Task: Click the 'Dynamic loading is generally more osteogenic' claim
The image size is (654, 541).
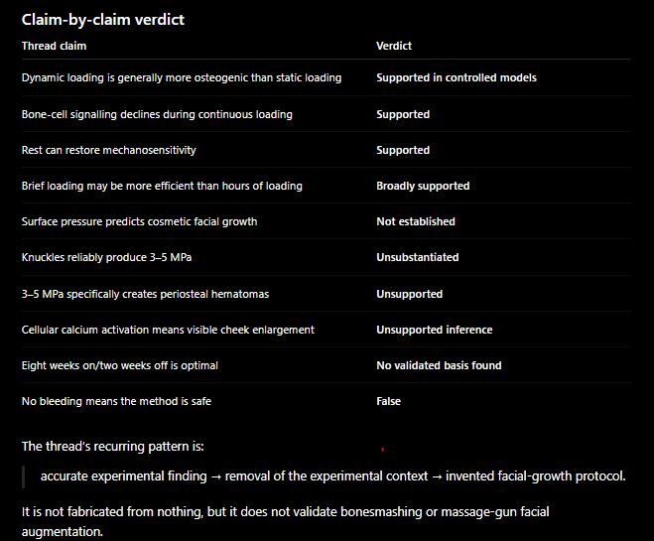Action: [x=182, y=78]
